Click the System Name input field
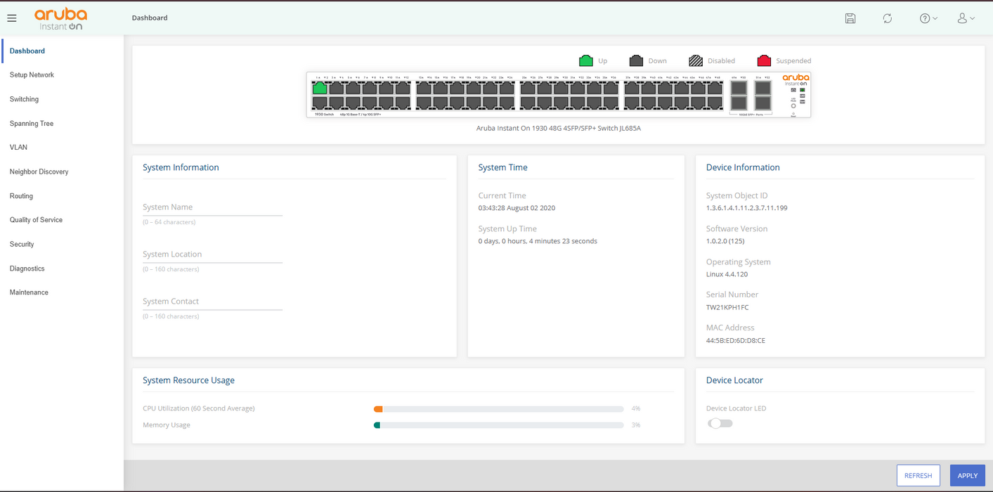 coord(212,207)
